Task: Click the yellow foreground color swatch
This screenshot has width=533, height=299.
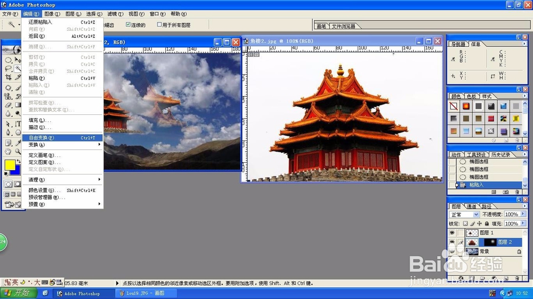Action: point(10,165)
